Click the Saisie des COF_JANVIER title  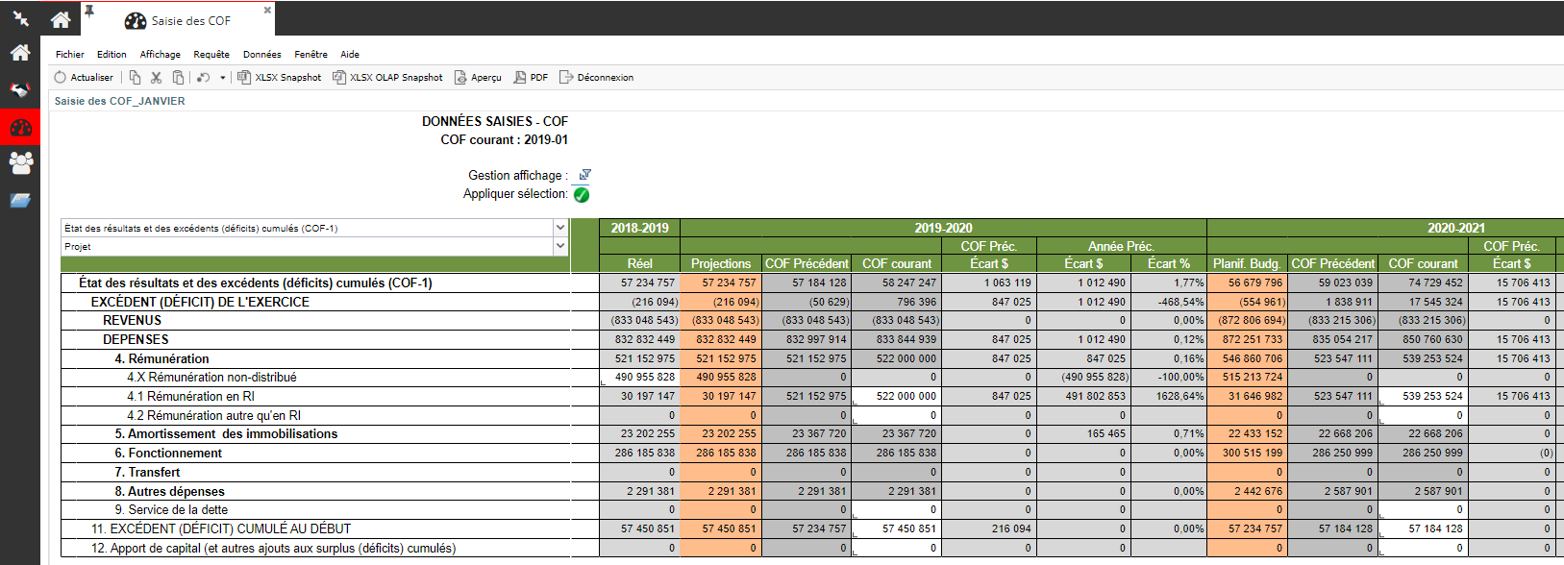pos(119,101)
